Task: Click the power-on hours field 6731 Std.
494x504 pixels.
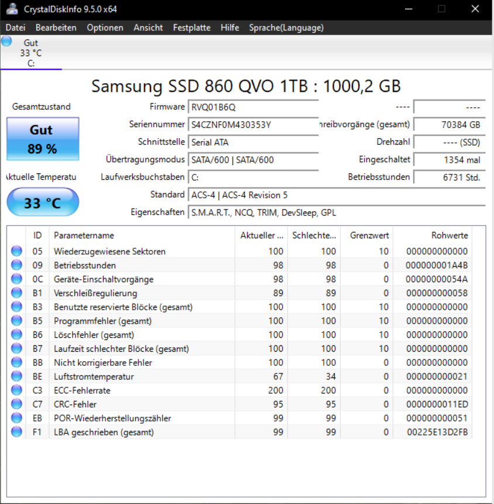Action: pyautogui.click(x=450, y=177)
